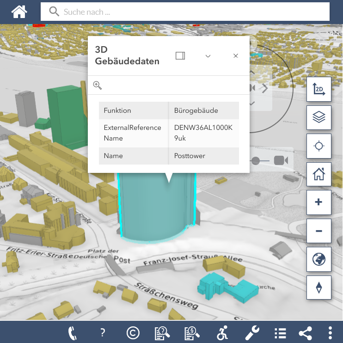
Task: Reset the compass orientation
Action: coord(318,288)
